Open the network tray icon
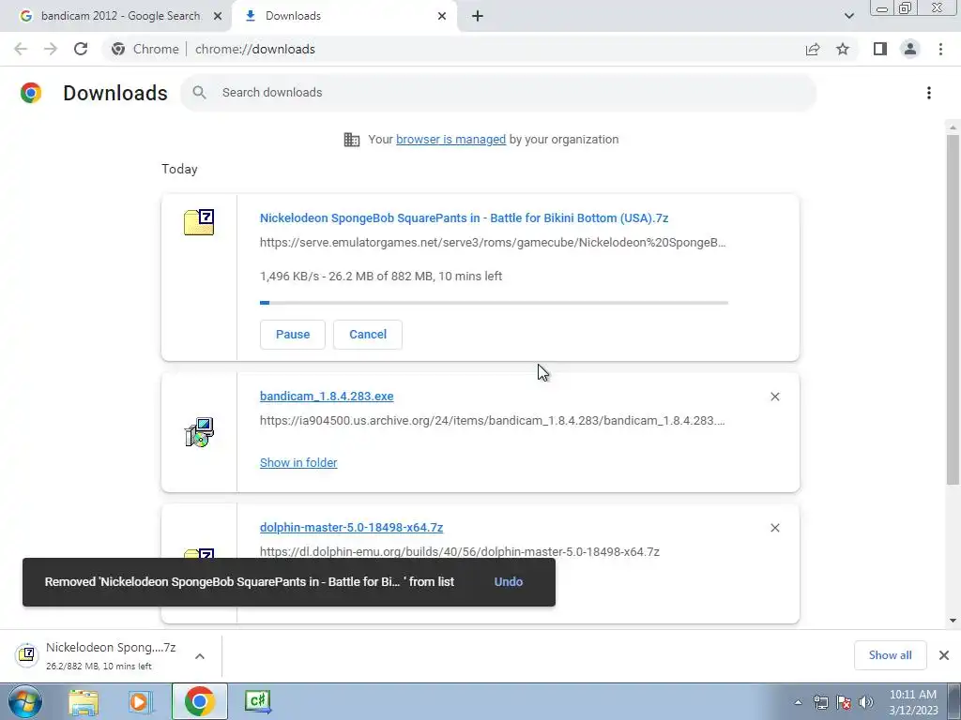The image size is (961, 720). (x=820, y=702)
